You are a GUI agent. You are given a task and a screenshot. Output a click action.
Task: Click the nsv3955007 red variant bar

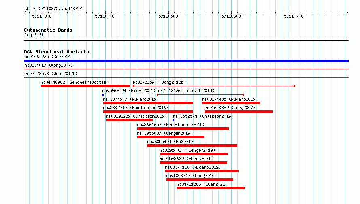pyautogui.click(x=171, y=137)
